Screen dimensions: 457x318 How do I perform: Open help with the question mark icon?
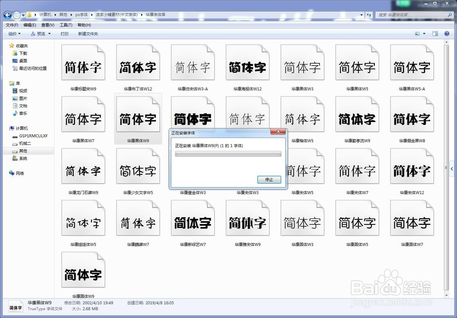click(x=447, y=34)
